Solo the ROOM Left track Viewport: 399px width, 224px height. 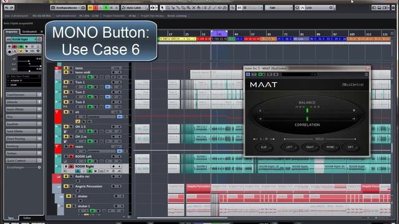click(x=71, y=156)
